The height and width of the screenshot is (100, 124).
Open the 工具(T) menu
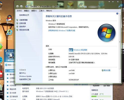(x=41, y=11)
